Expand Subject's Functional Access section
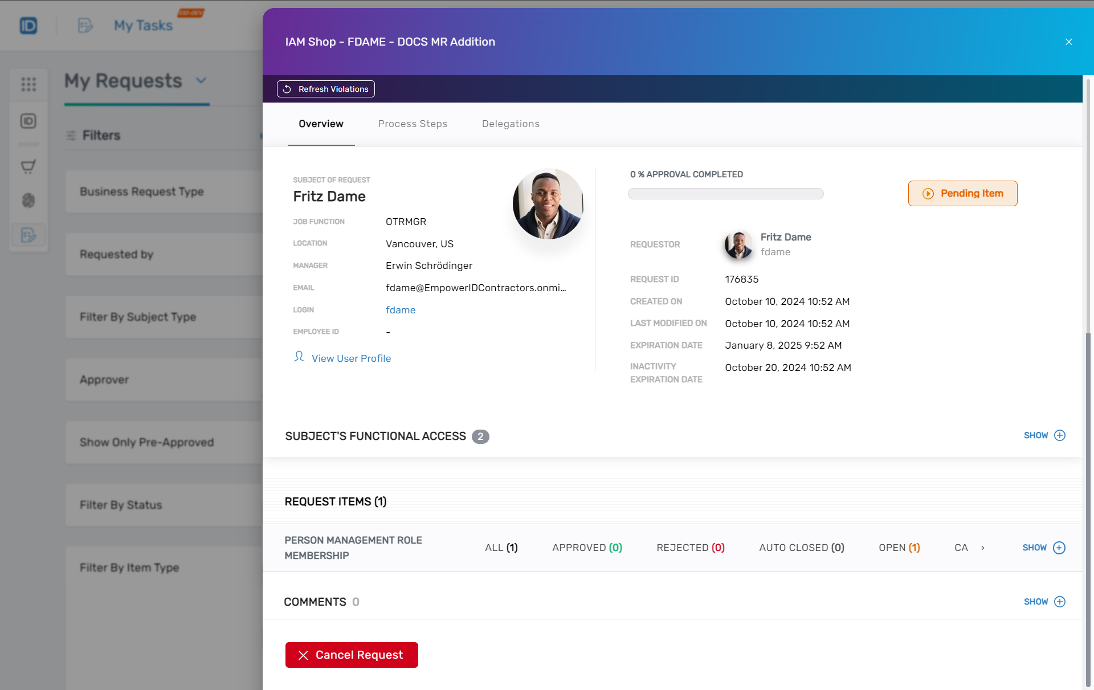This screenshot has height=690, width=1094. pos(1044,435)
